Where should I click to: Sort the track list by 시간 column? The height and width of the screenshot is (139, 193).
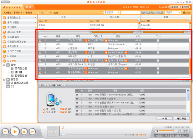coord(138,36)
